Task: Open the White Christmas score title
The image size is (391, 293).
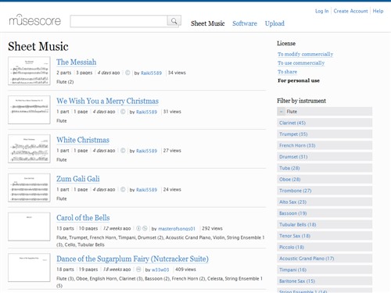Action: click(83, 140)
